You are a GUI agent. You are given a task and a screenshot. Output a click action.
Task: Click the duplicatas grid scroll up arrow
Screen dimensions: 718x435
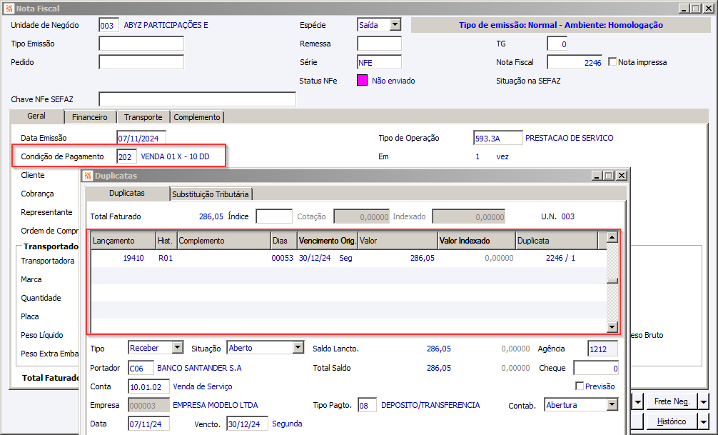click(612, 237)
